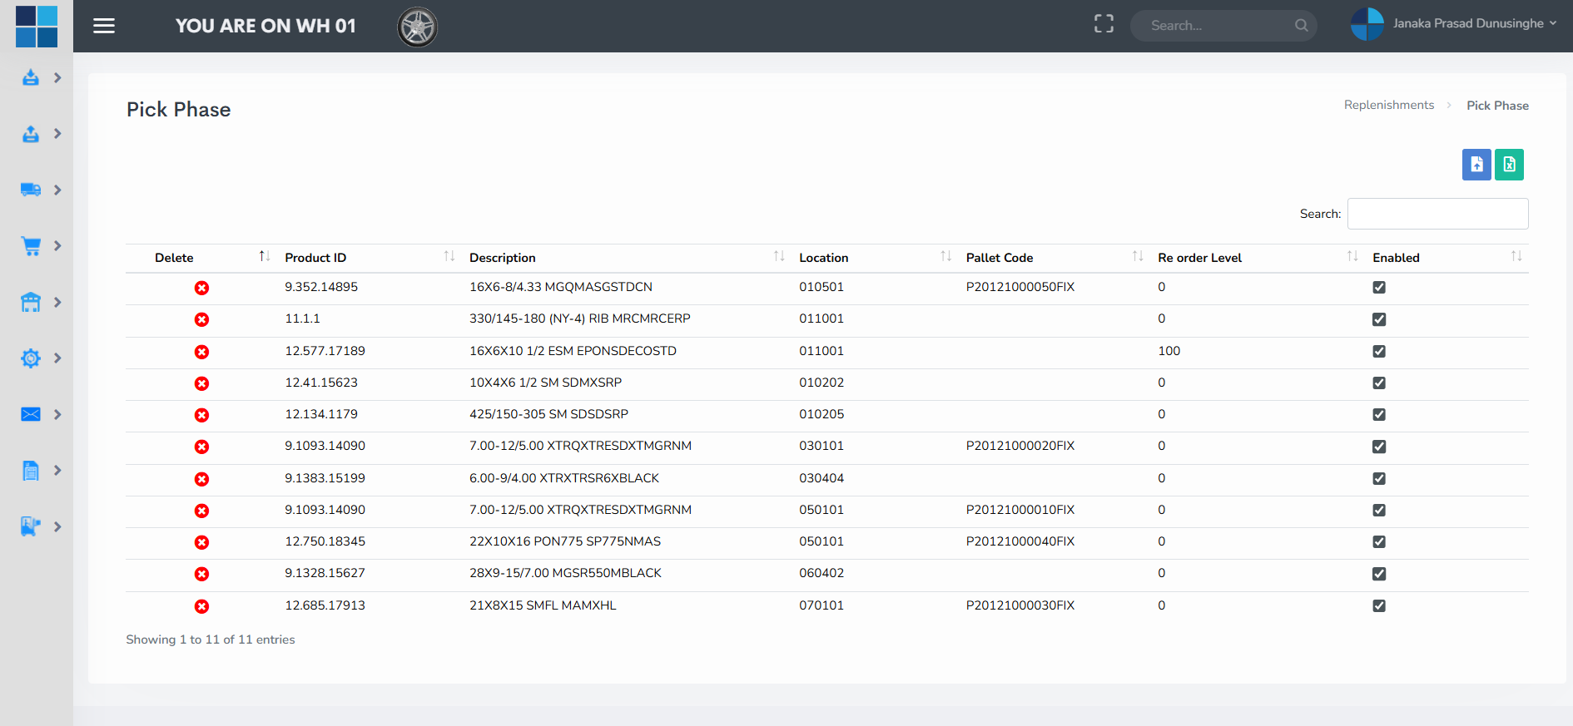Expand chevron beside cart sidebar item
The width and height of the screenshot is (1573, 726).
tap(57, 245)
